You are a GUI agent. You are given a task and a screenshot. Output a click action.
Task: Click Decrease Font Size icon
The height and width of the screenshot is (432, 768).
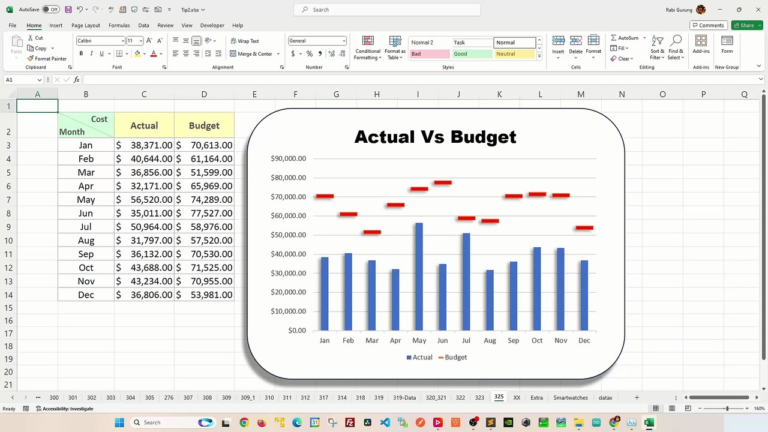point(160,41)
